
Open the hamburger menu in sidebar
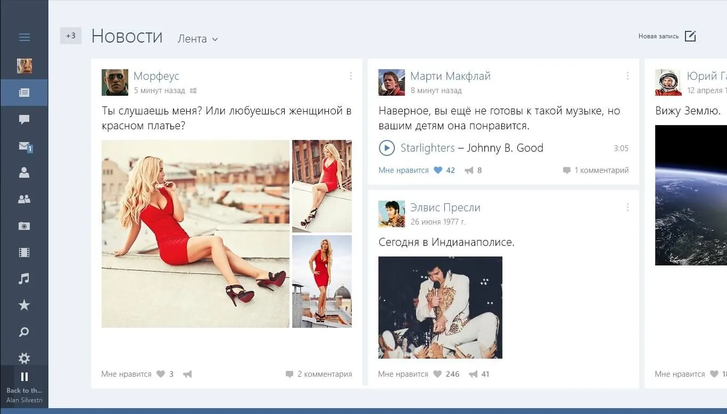(24, 37)
